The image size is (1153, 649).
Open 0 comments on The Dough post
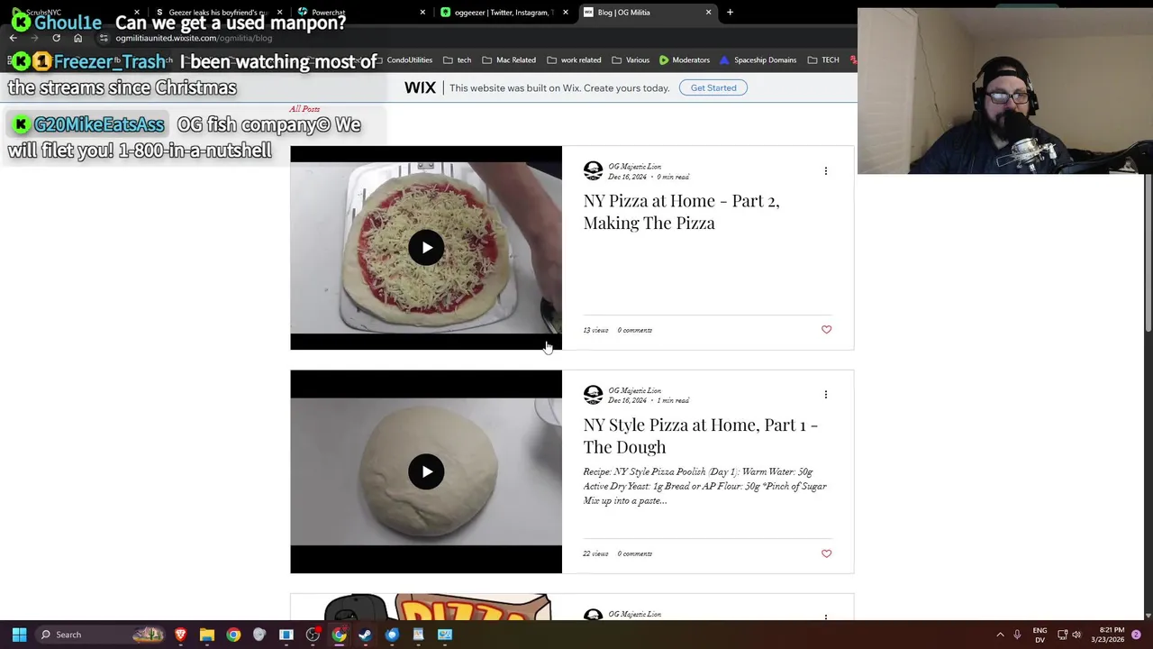point(634,553)
